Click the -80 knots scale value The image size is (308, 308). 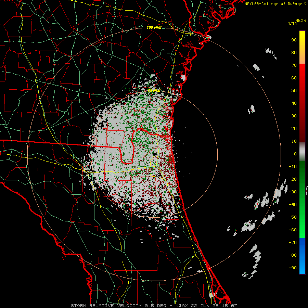tap(293, 255)
